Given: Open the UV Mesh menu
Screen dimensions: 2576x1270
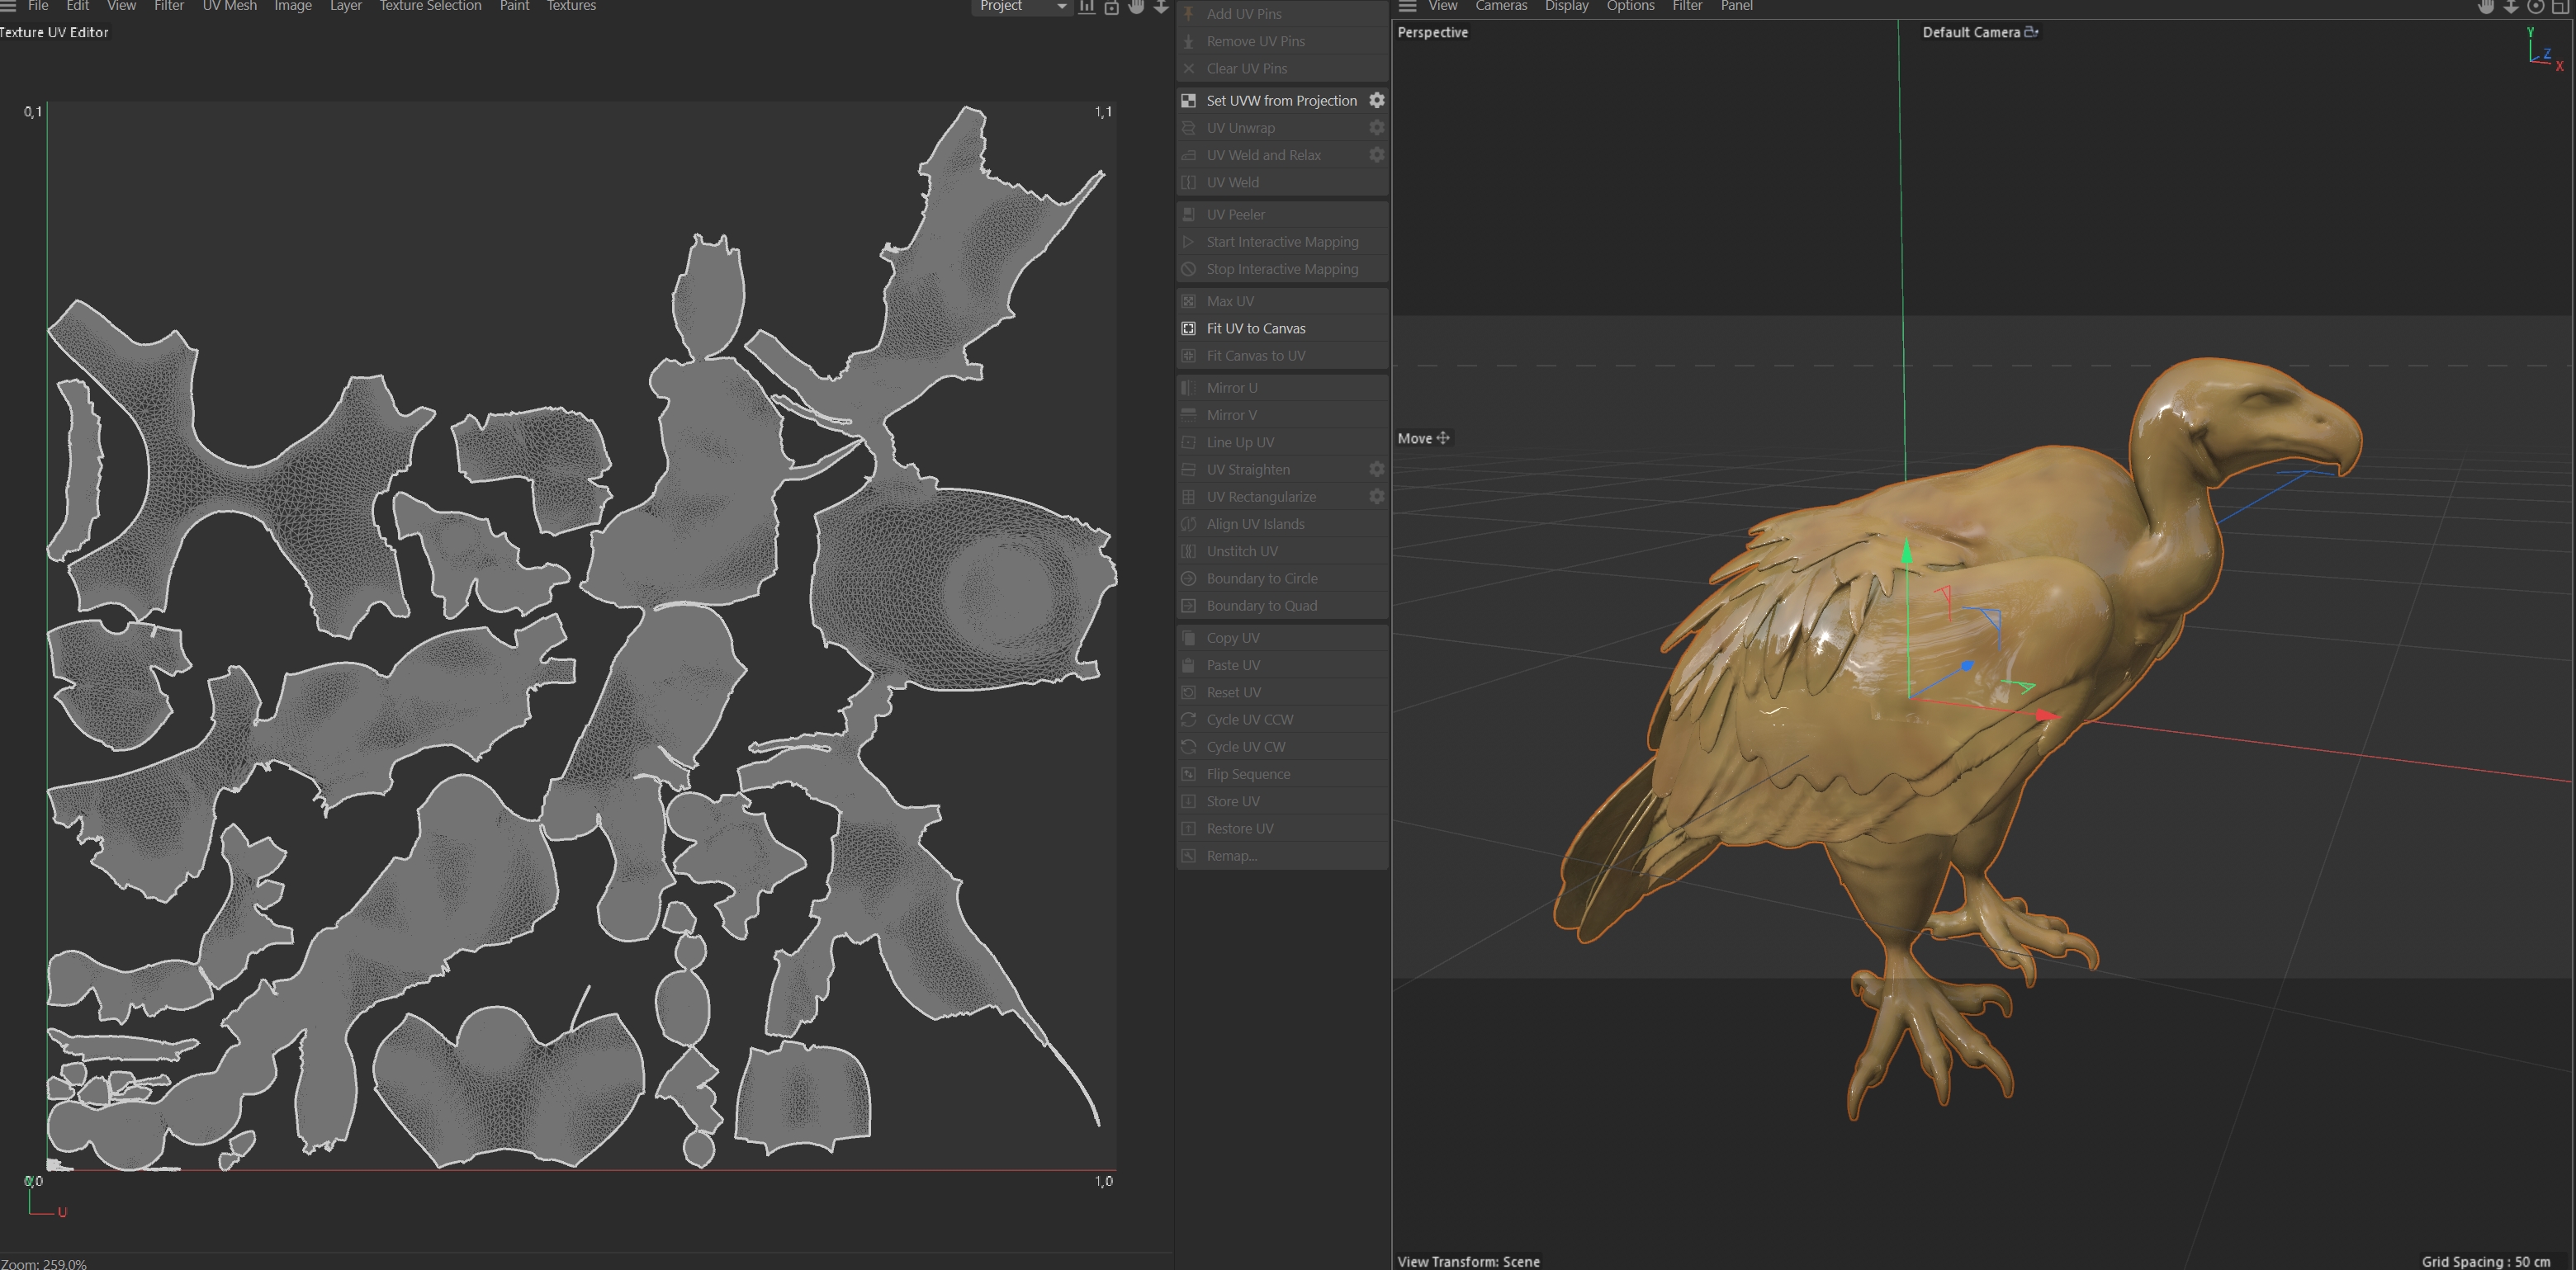Looking at the screenshot, I should pyautogui.click(x=229, y=6).
